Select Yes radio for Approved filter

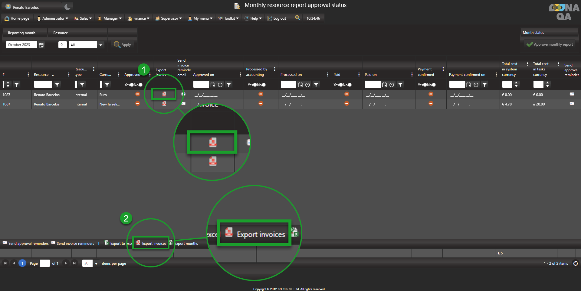click(x=132, y=85)
